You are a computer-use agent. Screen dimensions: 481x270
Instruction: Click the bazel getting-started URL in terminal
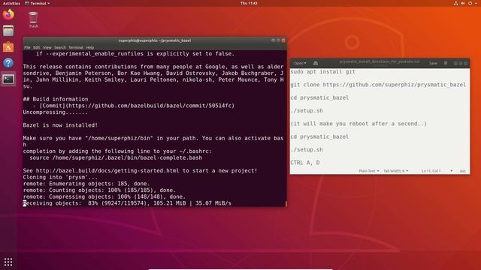click(107, 170)
